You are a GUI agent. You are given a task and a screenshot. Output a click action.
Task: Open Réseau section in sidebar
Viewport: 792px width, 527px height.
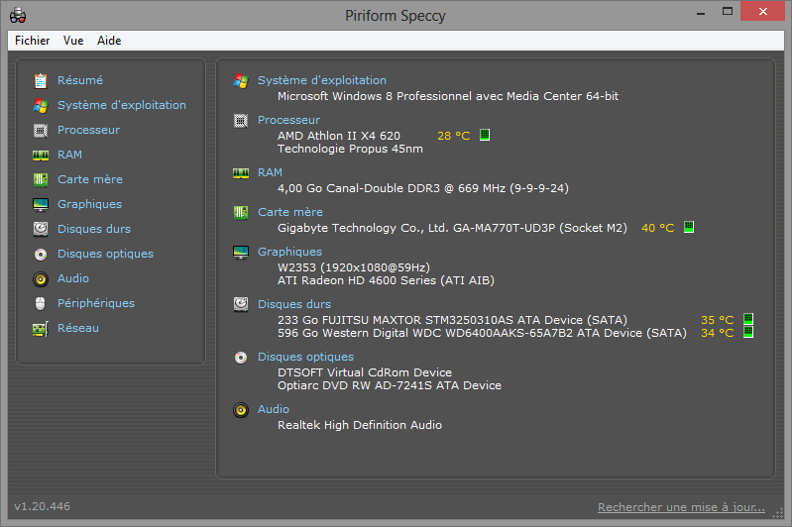point(78,328)
